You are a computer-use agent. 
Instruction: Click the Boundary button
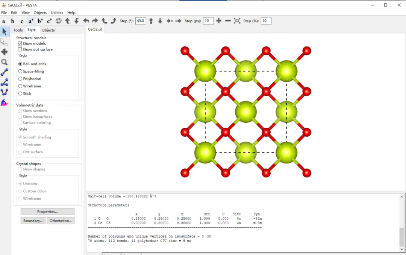pos(33,221)
